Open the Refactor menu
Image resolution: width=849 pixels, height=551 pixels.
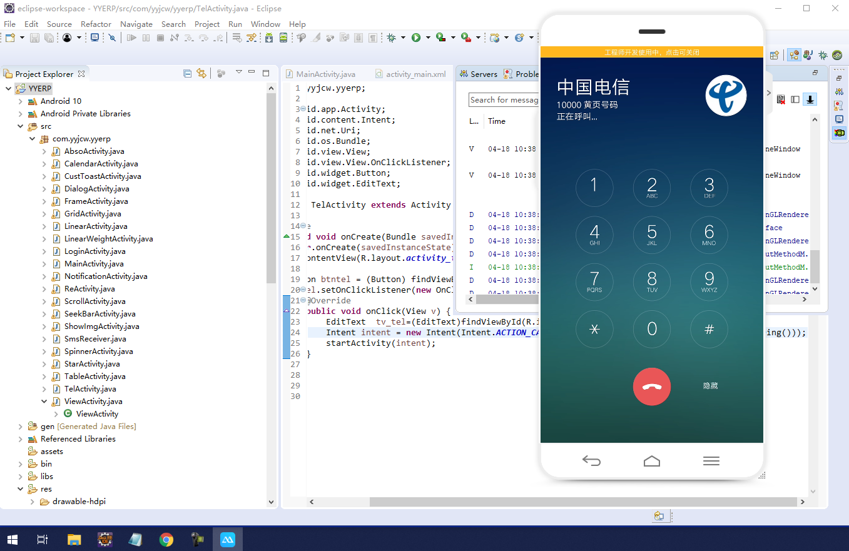96,24
